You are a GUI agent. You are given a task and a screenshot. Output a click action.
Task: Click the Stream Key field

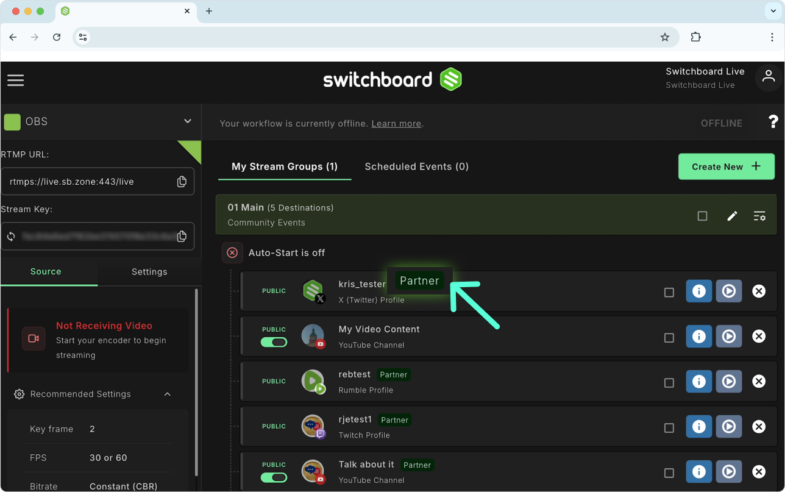point(98,237)
